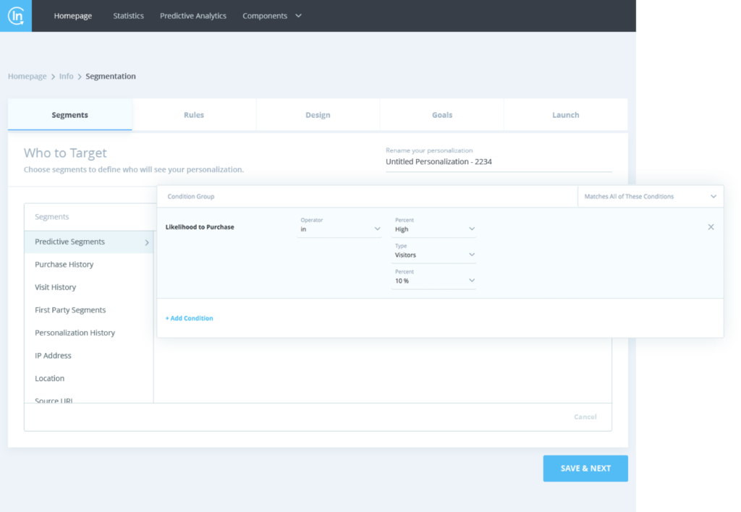This screenshot has width=741, height=512.
Task: Click the Segments list header
Action: point(52,217)
